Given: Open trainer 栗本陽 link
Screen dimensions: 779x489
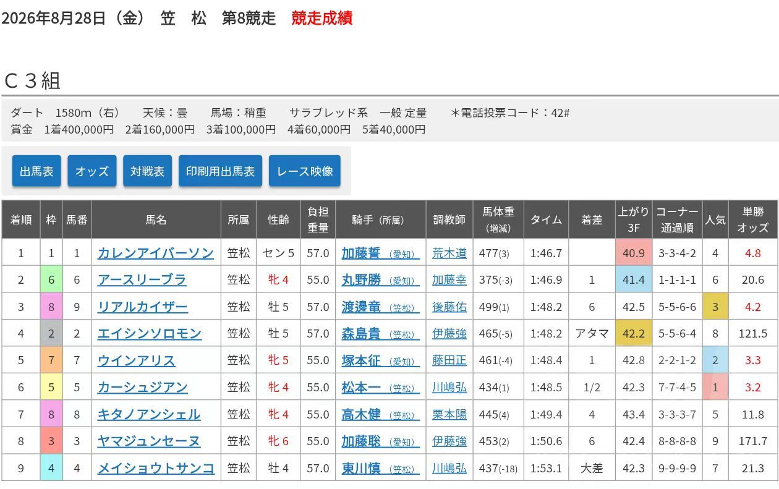Looking at the screenshot, I should click(449, 414).
